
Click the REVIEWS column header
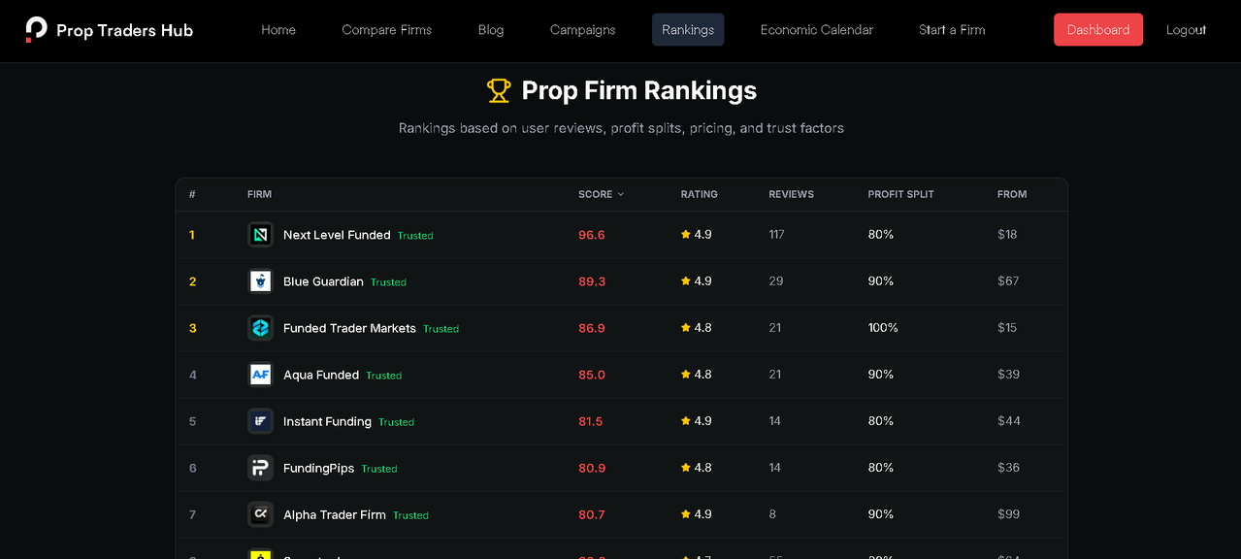coord(792,194)
